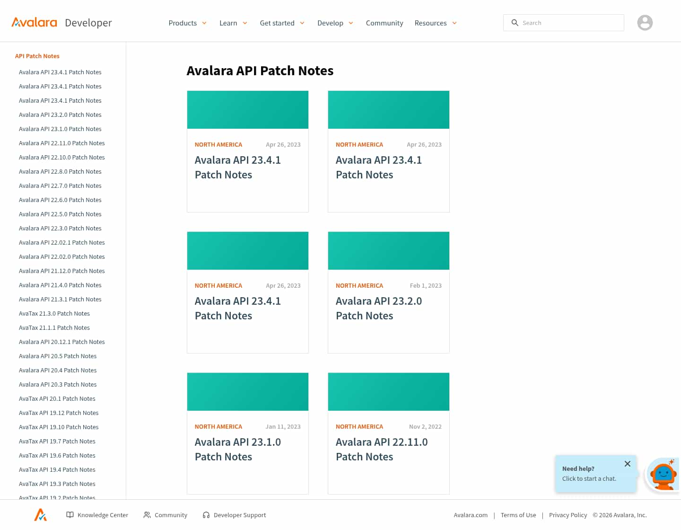Click the footer Avalara logo mark
The width and height of the screenshot is (681, 530).
[x=41, y=514]
